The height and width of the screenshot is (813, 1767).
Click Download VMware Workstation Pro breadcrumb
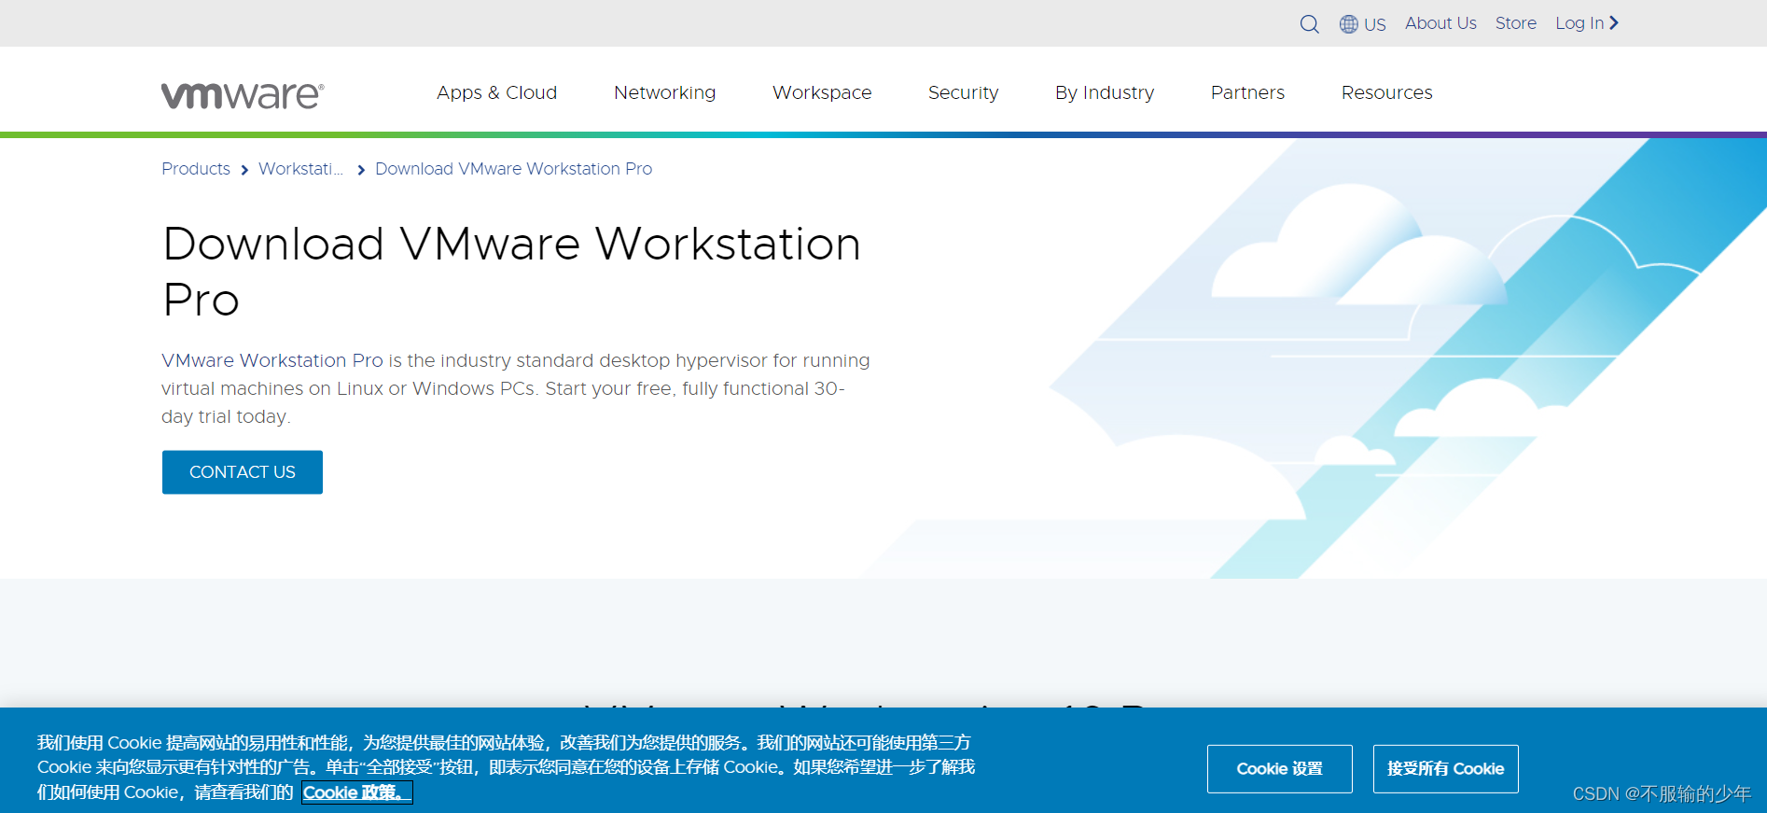click(x=513, y=169)
